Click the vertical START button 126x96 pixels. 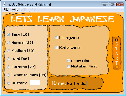click(x=117, y=53)
